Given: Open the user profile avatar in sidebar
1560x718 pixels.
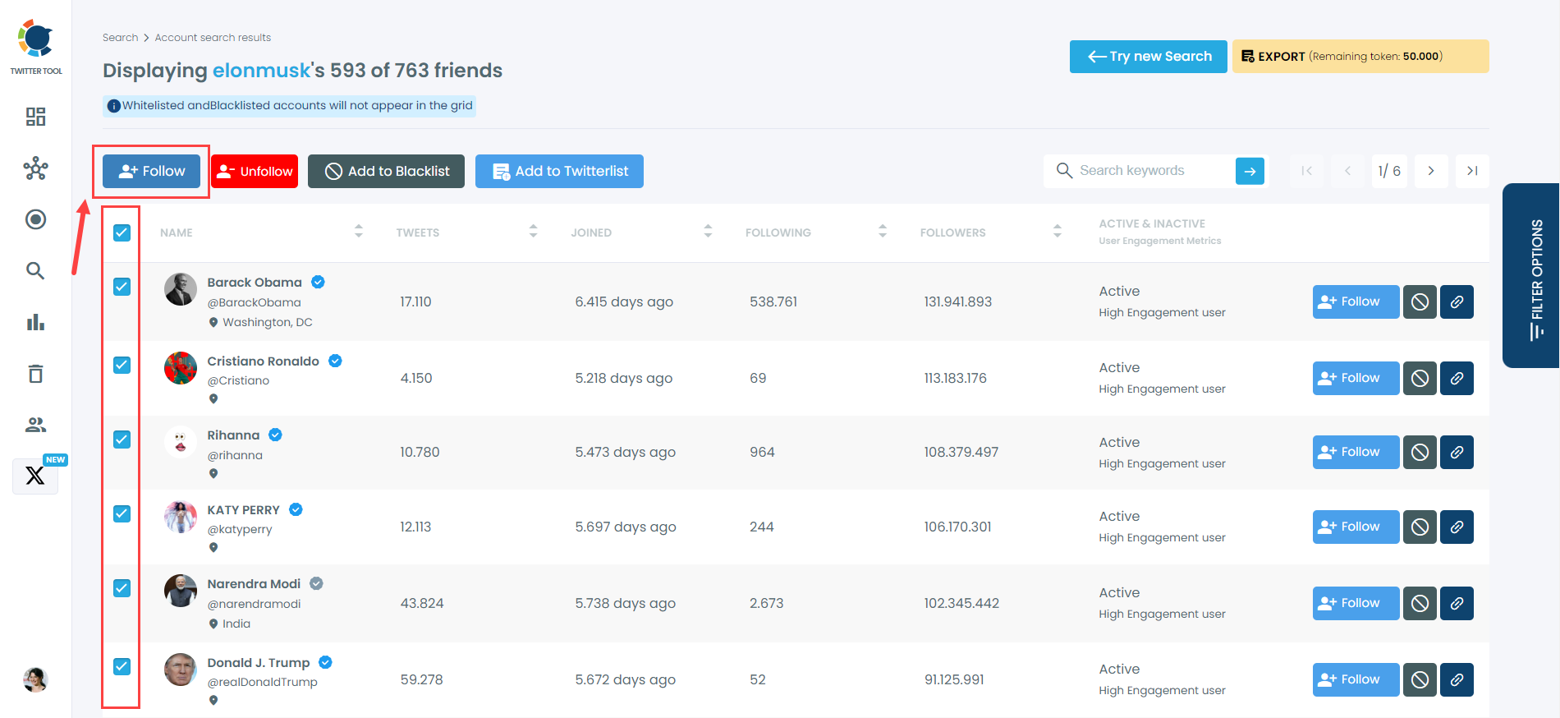Looking at the screenshot, I should pos(35,679).
